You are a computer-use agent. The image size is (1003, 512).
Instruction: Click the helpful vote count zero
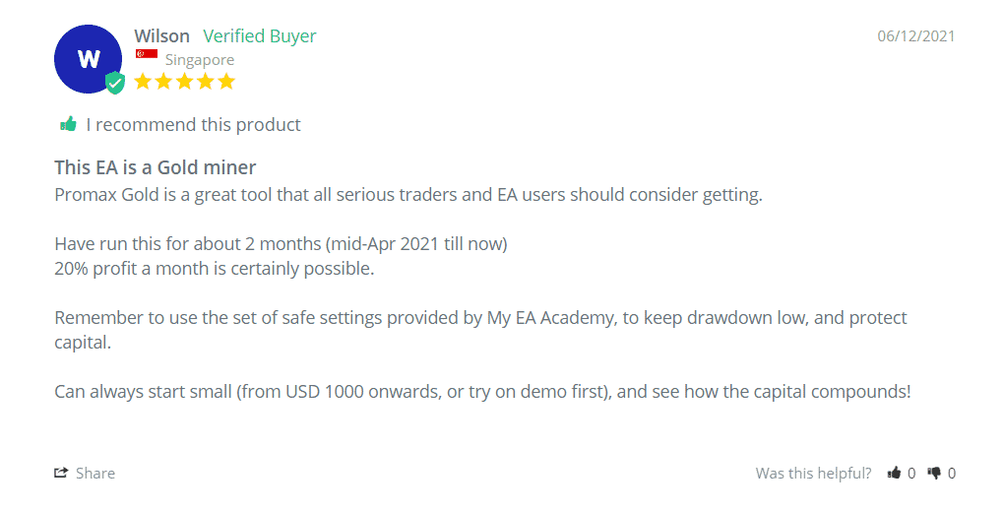(911, 474)
